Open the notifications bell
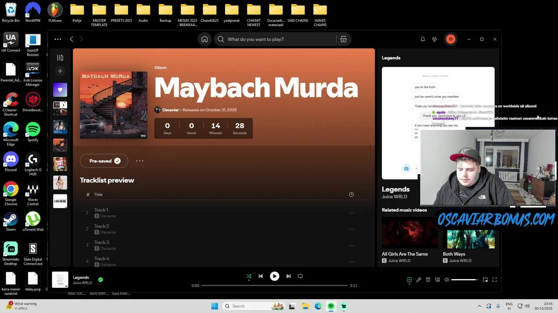This screenshot has width=558, height=313. [x=422, y=39]
